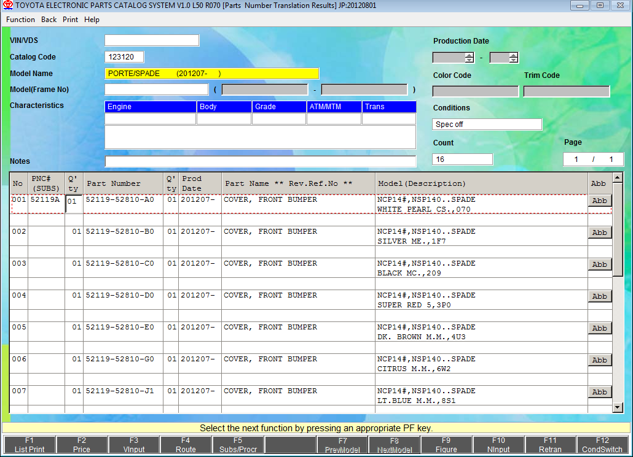The width and height of the screenshot is (633, 457).
Task: Select part number 52119-52810-D0
Action: pos(119,295)
